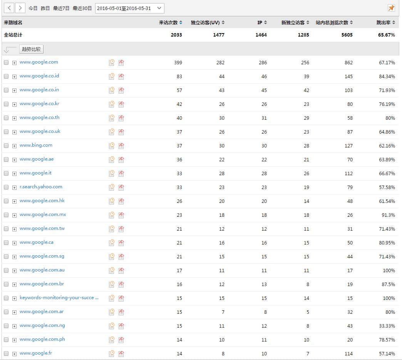Screen dimensions: 402x360
Task: Sort by 新独立访客 column header
Action: pos(295,23)
